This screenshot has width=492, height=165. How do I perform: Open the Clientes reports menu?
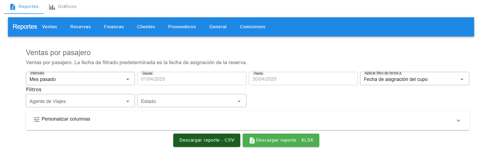(x=146, y=27)
